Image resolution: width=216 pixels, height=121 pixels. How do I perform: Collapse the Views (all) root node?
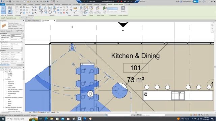coord(1,70)
